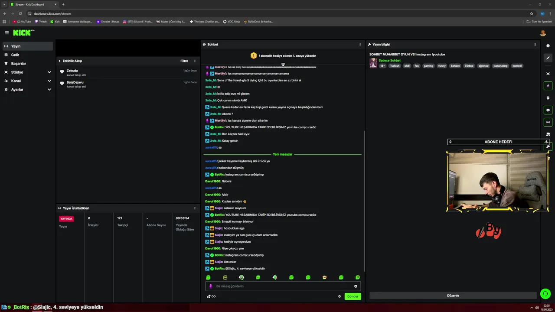The height and width of the screenshot is (312, 555).
Task: Click the camera preview icon in right sidebar
Action: tap(548, 134)
